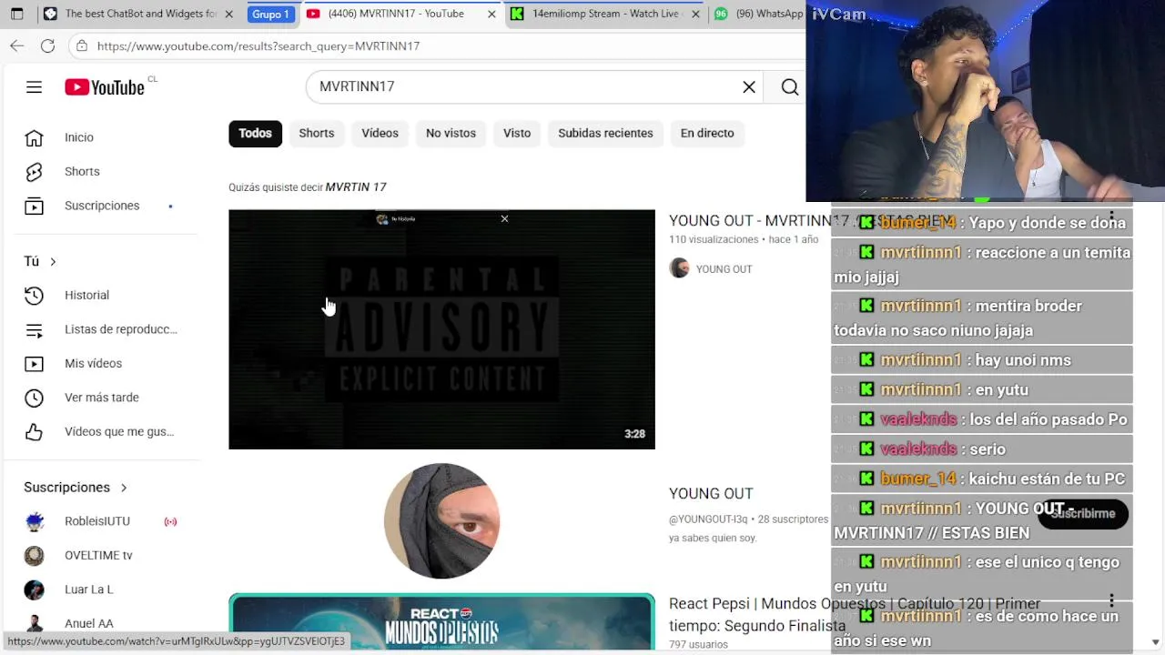Click the vaaleknds username before 'serio'
This screenshot has width=1165, height=655.
coord(918,448)
